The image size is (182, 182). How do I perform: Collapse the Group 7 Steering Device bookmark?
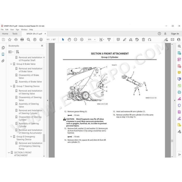[11, 86]
